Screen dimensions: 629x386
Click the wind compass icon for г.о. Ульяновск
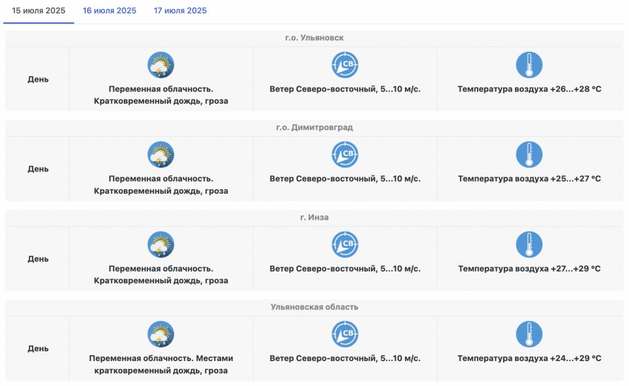coord(345,65)
